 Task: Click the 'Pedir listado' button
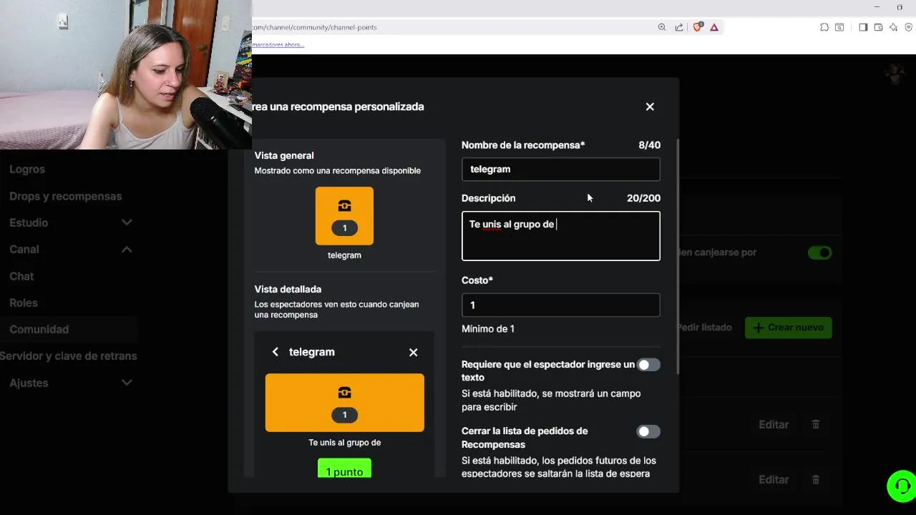[x=704, y=328]
